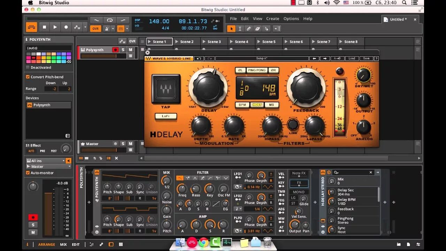Open the View menu
The width and height of the screenshot is (446, 251).
pos(257,19)
